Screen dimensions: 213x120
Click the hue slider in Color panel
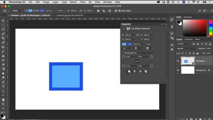pos(211,28)
